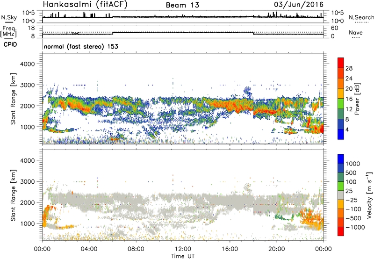Click the Hankasalmi (fitACF) plot title
This screenshot has width=374, height=259.
tap(85, 5)
